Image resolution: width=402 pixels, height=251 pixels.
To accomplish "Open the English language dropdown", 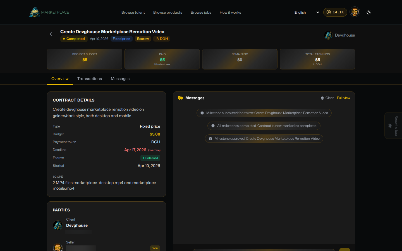I will point(307,13).
